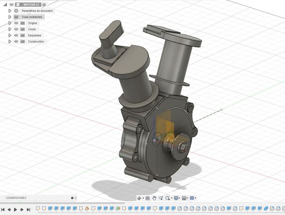Expand the Corps folder
285x215 pixels.
point(10,29)
